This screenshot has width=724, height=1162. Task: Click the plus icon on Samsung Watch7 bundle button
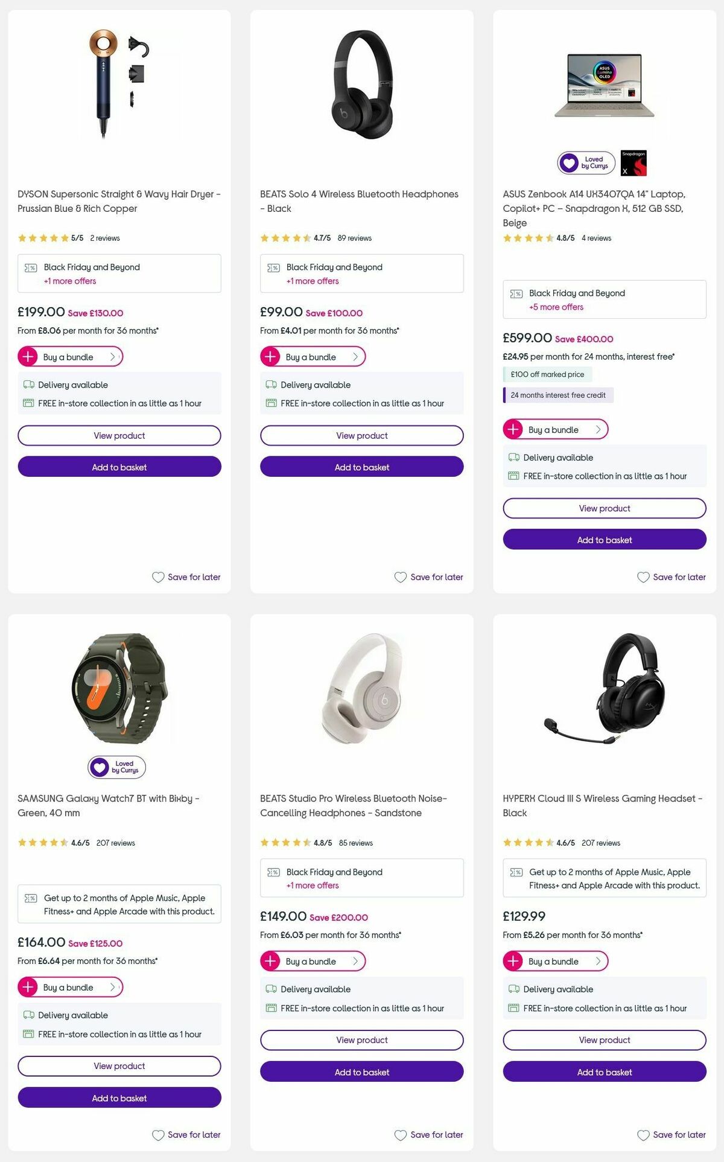coord(27,988)
